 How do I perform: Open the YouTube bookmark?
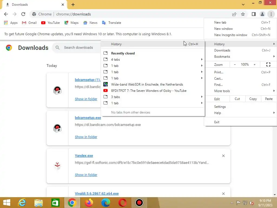pos(50,23)
